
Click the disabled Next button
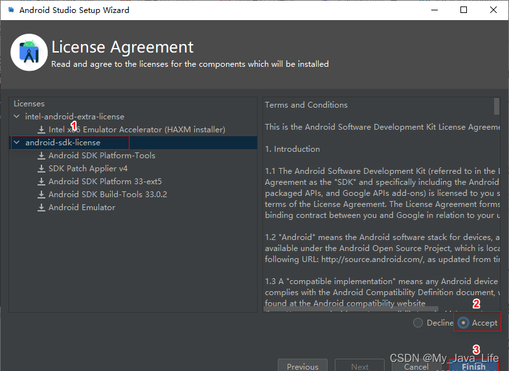pyautogui.click(x=359, y=366)
